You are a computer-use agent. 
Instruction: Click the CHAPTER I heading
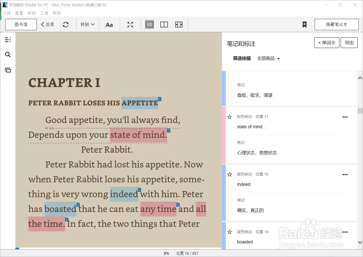pos(64,83)
